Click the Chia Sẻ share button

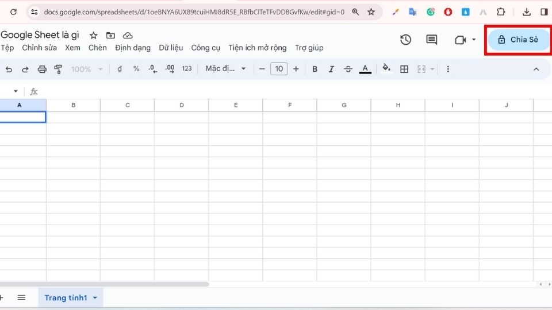click(518, 40)
